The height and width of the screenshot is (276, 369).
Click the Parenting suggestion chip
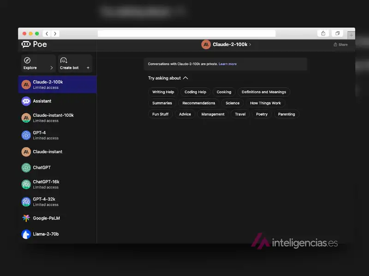286,114
